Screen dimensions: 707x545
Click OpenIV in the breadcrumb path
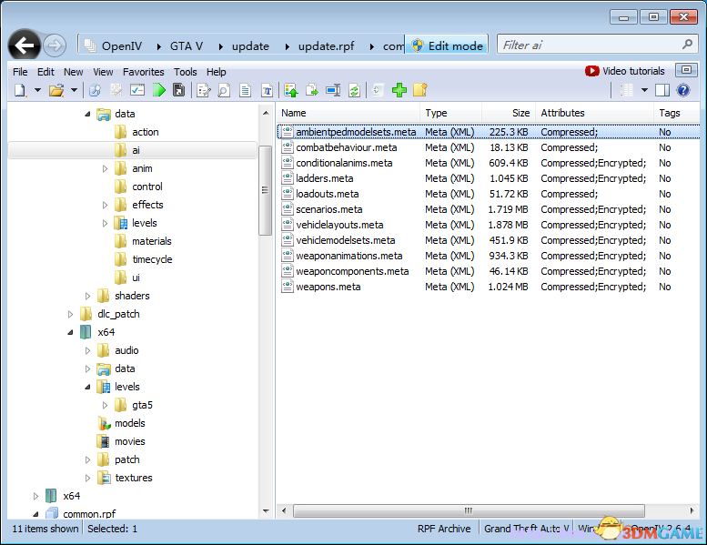pyautogui.click(x=122, y=46)
